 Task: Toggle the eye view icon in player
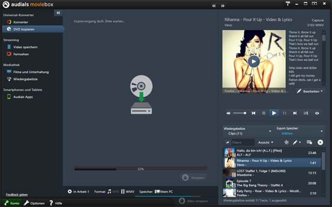(317, 113)
